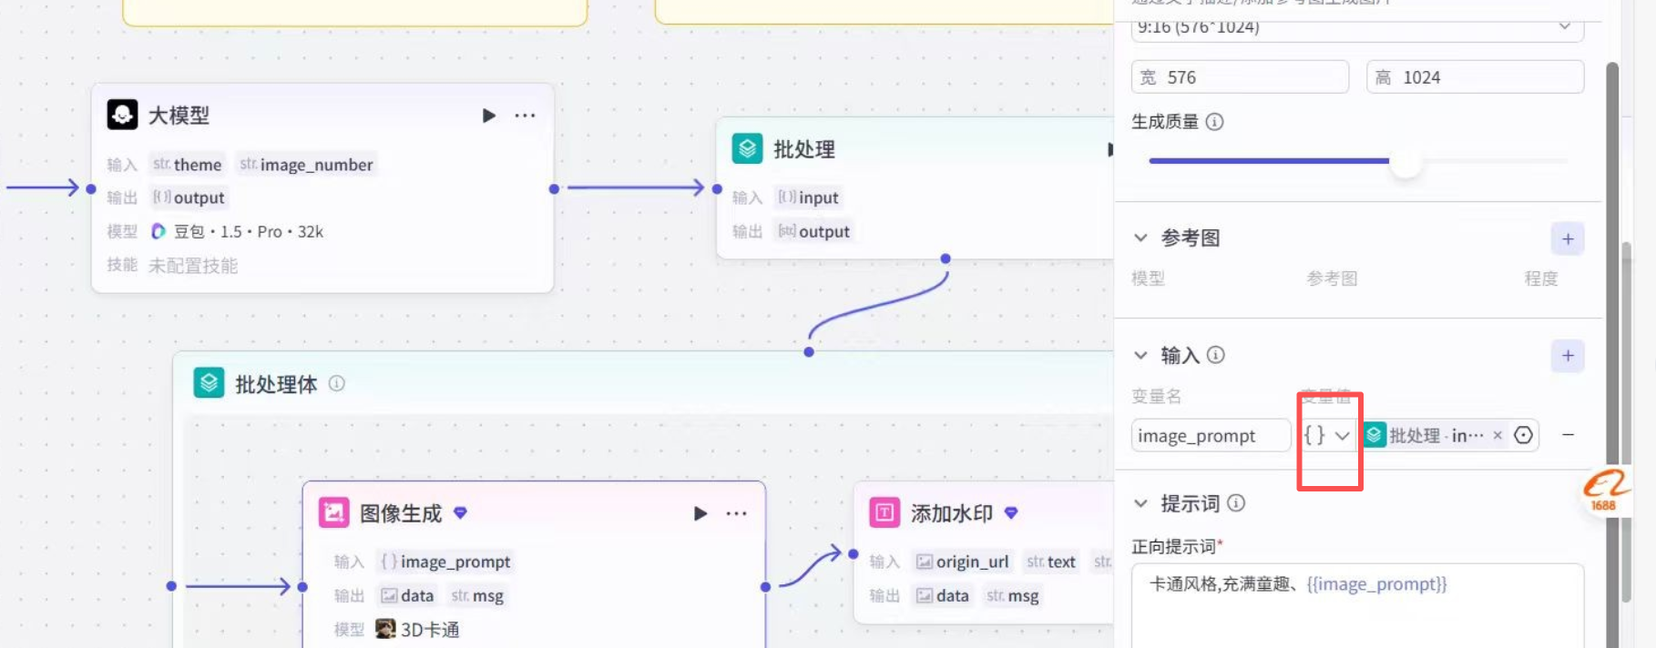Image resolution: width=1656 pixels, height=648 pixels.
Task: Adjust the 生成质量 slider handle
Action: coord(1406,162)
